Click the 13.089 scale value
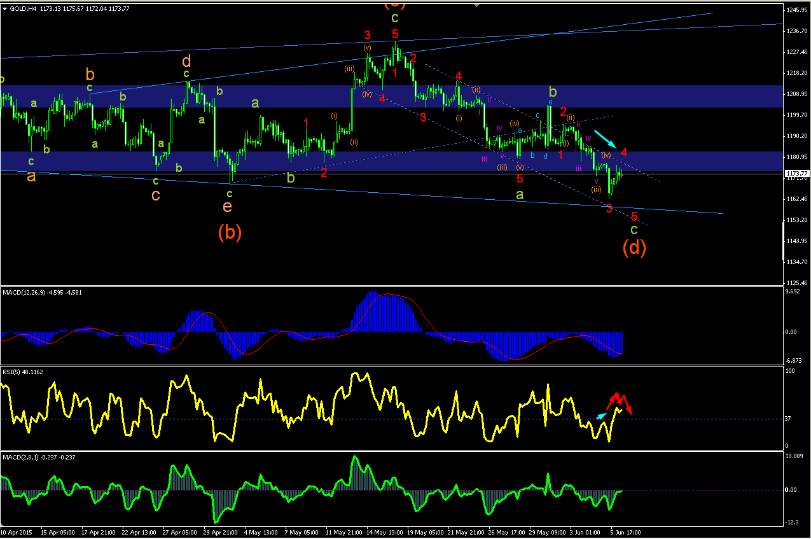The image size is (811, 539). point(794,456)
